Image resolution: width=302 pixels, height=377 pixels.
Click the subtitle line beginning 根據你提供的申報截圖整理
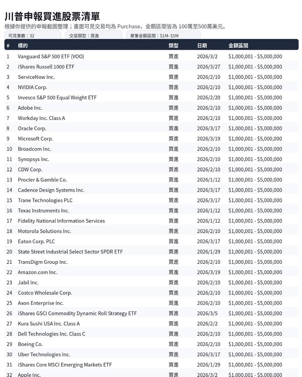pyautogui.click(x=115, y=27)
